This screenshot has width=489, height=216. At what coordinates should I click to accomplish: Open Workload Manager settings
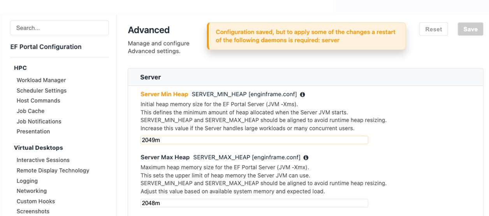coord(41,80)
